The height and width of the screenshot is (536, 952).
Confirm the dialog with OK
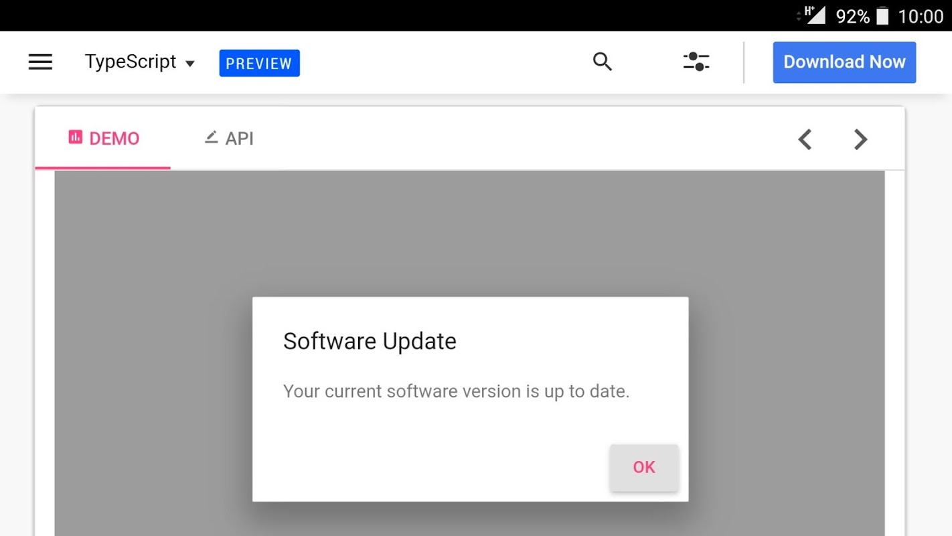[x=644, y=467]
